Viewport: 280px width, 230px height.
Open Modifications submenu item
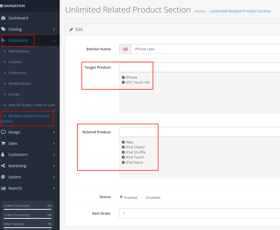point(20,84)
